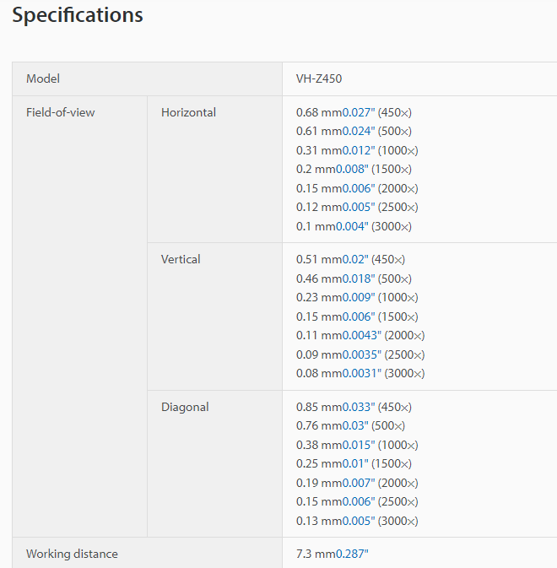The width and height of the screenshot is (557, 568).
Task: Click the 0.024" inch conversion link
Action: pos(358,131)
